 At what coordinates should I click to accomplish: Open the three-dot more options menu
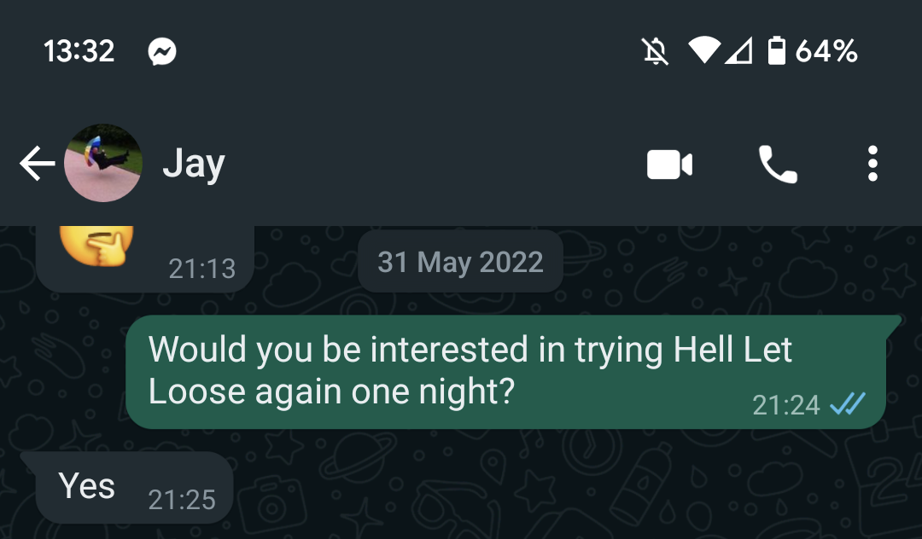click(x=872, y=164)
